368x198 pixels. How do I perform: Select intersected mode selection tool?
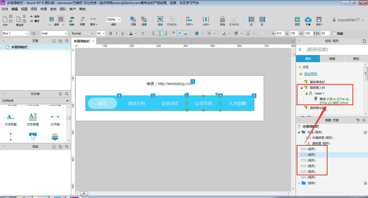tap(51, 20)
